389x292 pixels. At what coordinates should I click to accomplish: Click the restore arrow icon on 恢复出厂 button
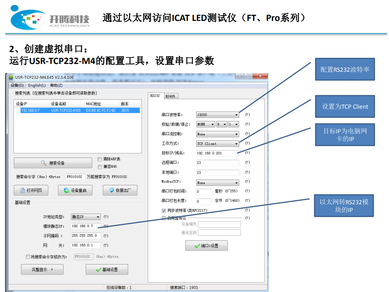tap(112, 190)
